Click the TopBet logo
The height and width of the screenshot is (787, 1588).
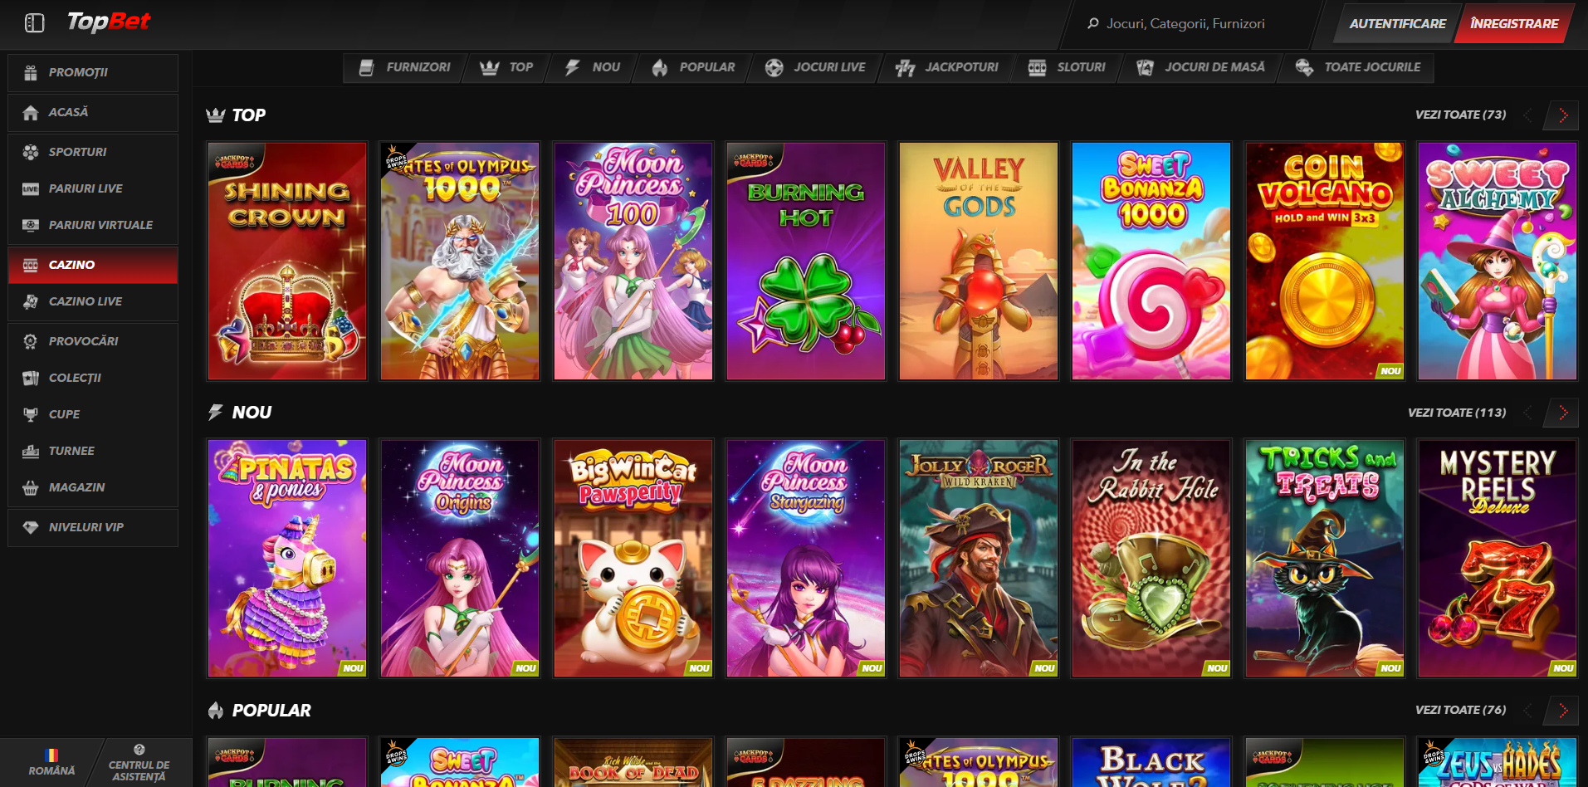coord(109,22)
